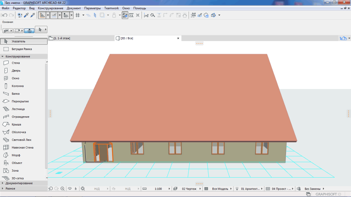Viewport: 351px width, 197px height.
Task: Expand the Документирование tool group
Action: (x=24, y=183)
